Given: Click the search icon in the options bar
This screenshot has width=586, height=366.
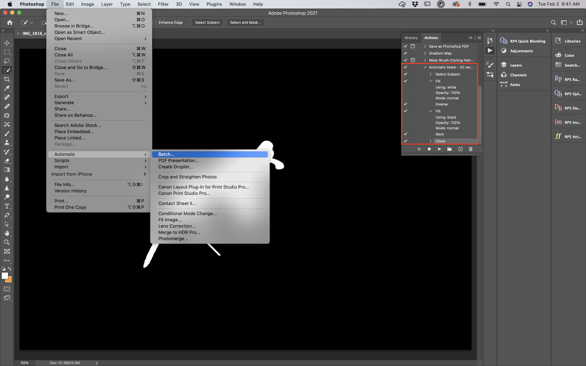Looking at the screenshot, I should click(x=553, y=22).
